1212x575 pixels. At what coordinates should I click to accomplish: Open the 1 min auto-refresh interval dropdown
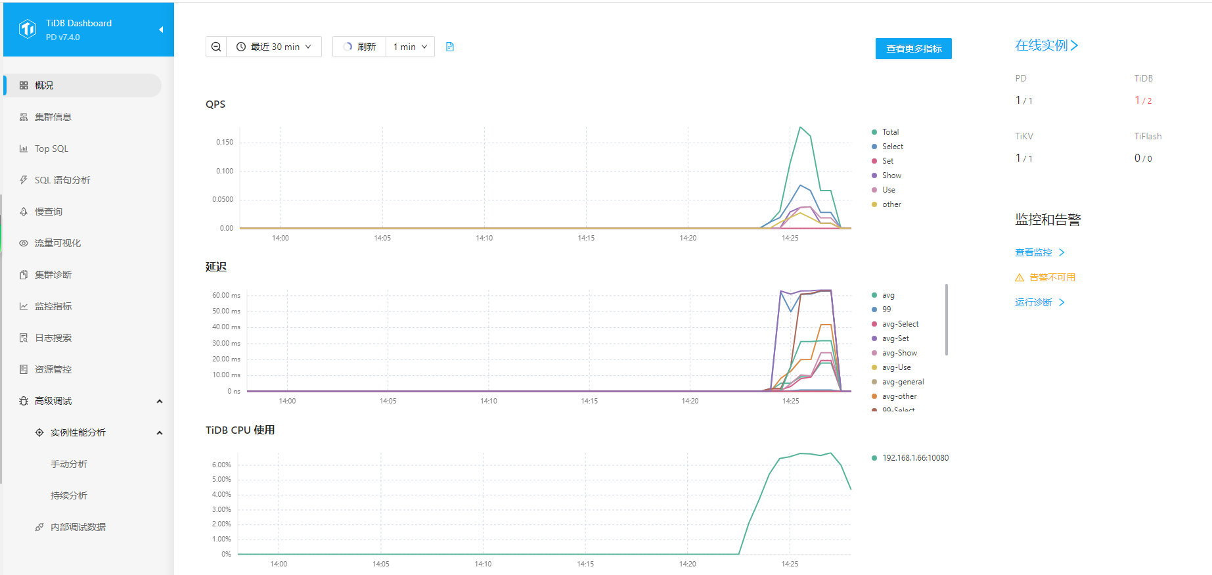(x=410, y=47)
